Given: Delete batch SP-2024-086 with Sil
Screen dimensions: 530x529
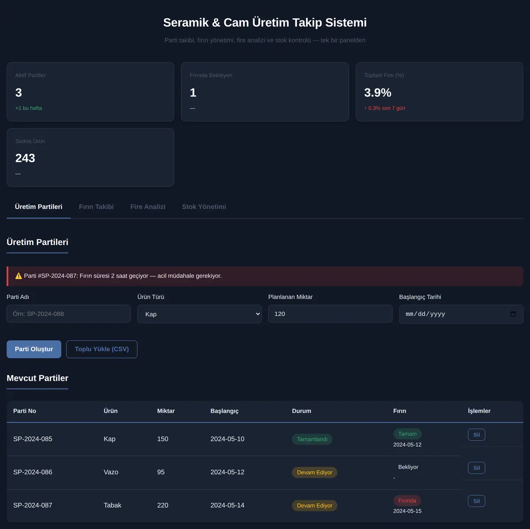Looking at the screenshot, I should point(477,468).
